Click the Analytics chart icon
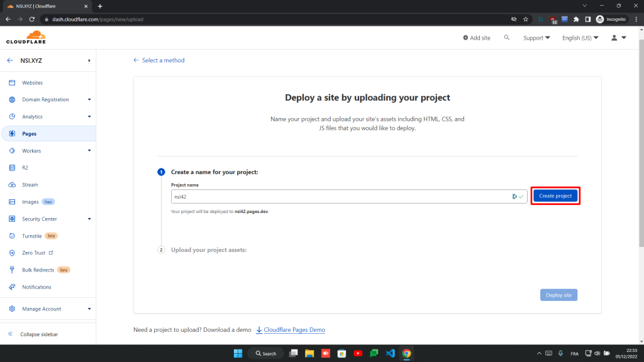The image size is (644, 362). coord(12,116)
